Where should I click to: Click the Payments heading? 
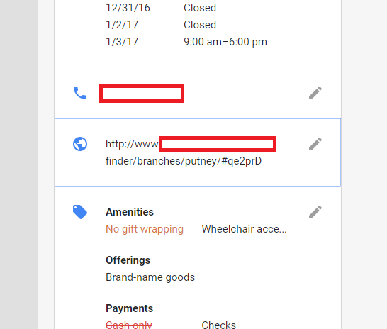[129, 308]
